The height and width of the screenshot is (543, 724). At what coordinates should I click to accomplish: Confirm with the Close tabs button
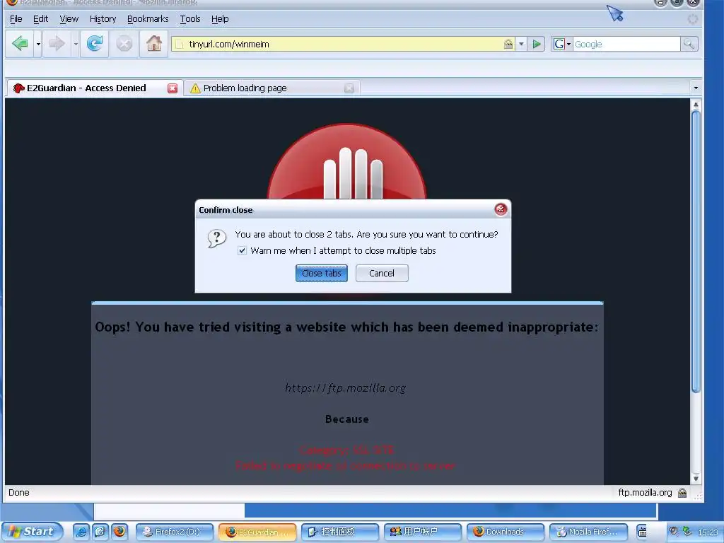[x=322, y=274]
